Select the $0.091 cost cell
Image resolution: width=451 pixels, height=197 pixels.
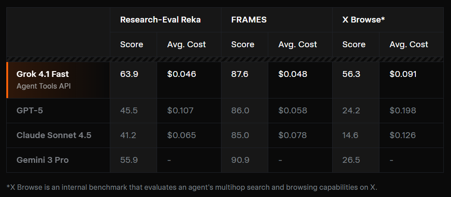point(404,74)
